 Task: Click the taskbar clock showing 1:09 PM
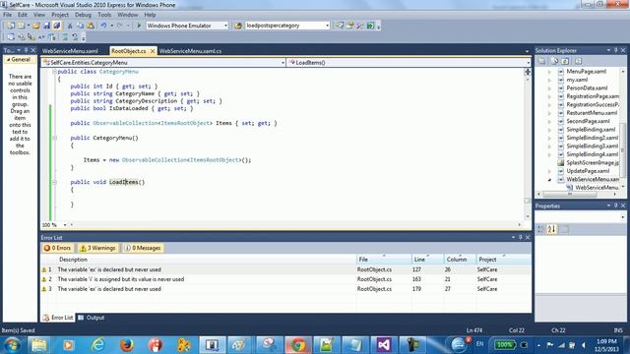tap(606, 345)
